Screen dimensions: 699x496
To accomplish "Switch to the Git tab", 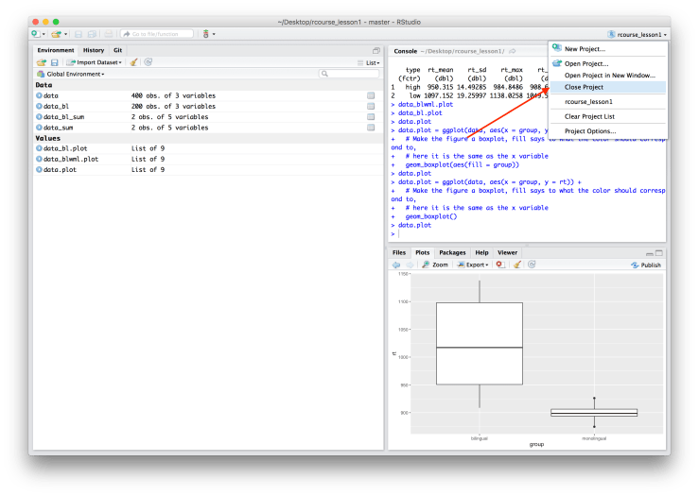I will (x=117, y=50).
